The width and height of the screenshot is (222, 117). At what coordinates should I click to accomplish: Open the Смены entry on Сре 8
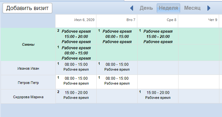[158, 36]
